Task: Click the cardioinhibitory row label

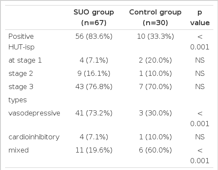Action: (34, 137)
